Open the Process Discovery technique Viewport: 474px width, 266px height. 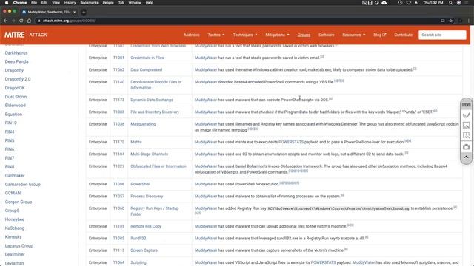click(147, 196)
